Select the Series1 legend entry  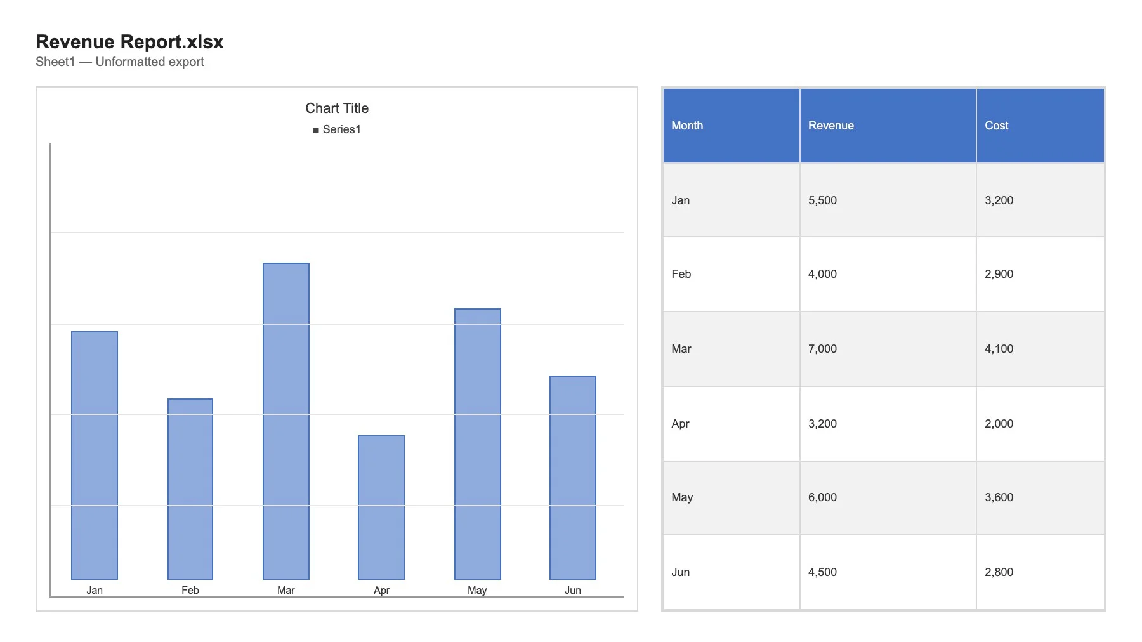[337, 129]
